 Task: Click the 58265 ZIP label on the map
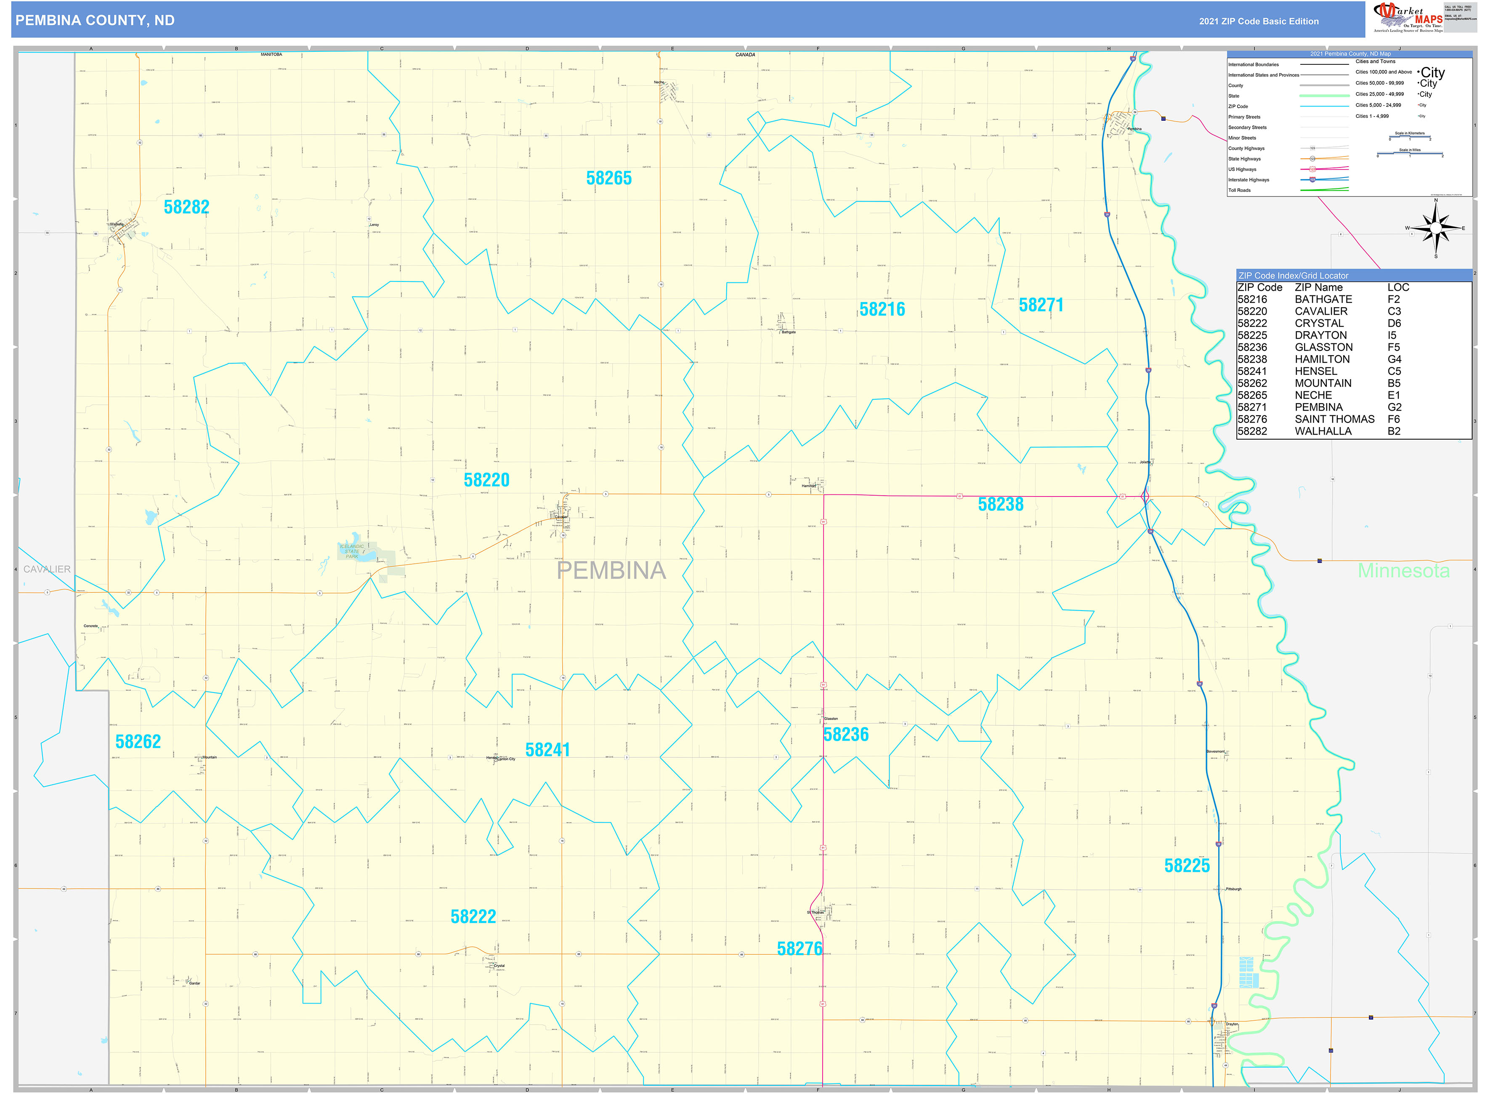(x=608, y=178)
